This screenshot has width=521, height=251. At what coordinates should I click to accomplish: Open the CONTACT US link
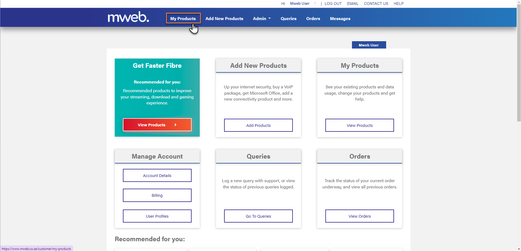coord(376,4)
